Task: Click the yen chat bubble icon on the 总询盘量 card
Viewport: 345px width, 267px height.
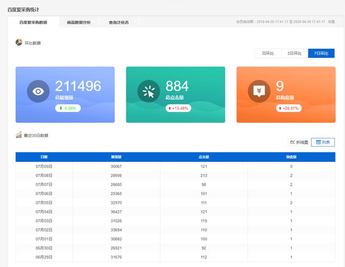Action: [259, 91]
